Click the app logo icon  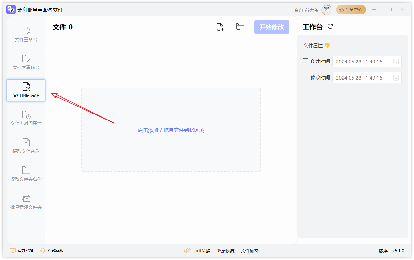click(x=11, y=10)
